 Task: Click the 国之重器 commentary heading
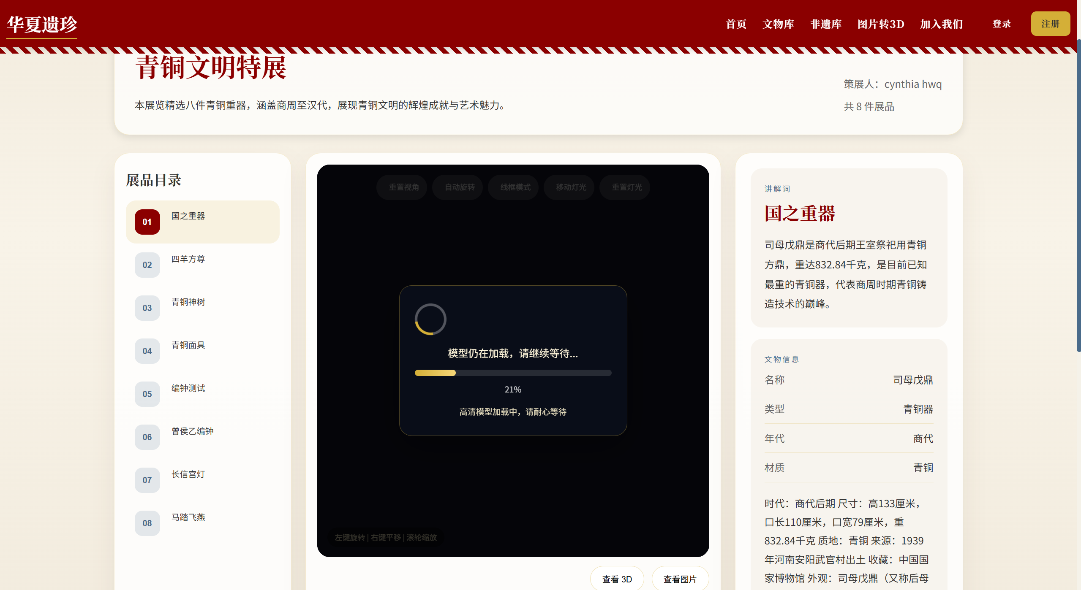[x=800, y=214]
